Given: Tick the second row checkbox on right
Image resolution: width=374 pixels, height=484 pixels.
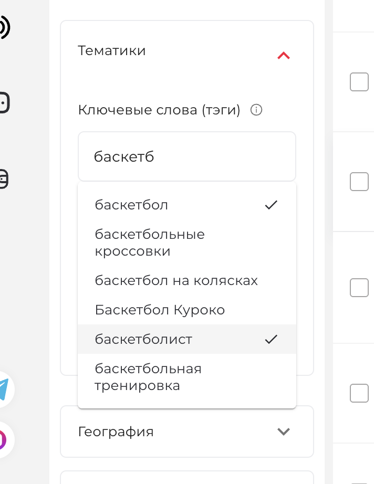Looking at the screenshot, I should (359, 182).
